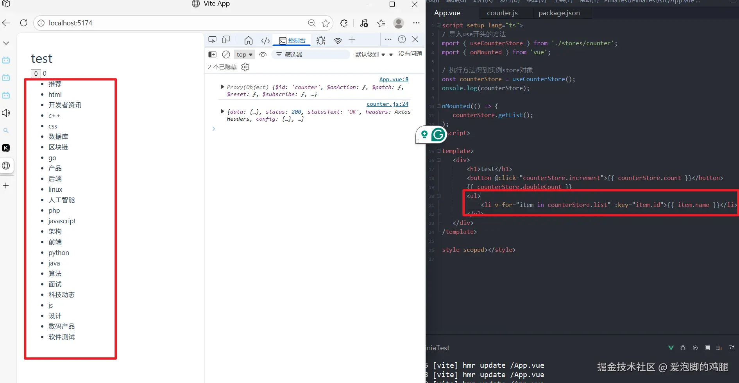Open the App.vue:8 source link
Screen dimensions: 739x383
tap(394, 79)
